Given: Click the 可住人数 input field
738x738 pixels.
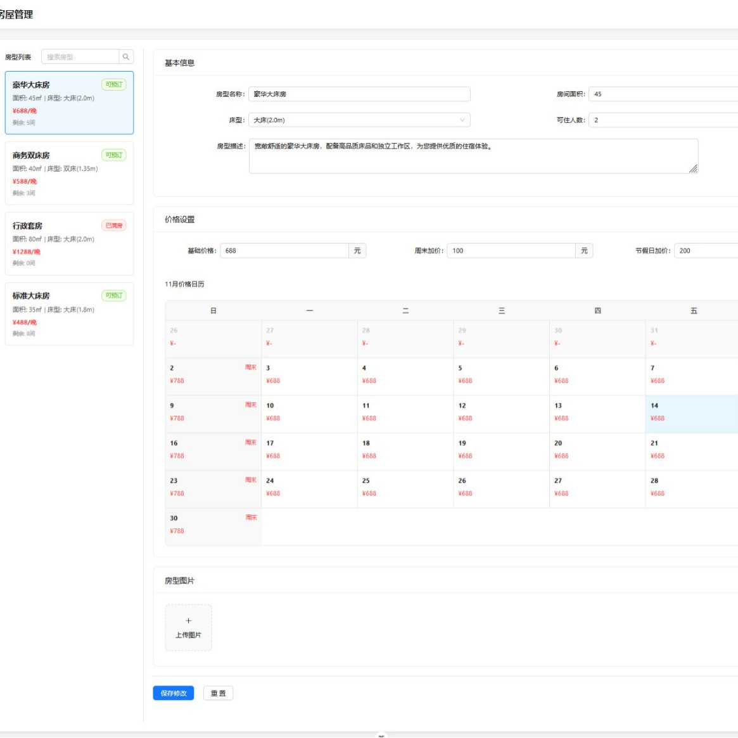Looking at the screenshot, I should [x=663, y=120].
